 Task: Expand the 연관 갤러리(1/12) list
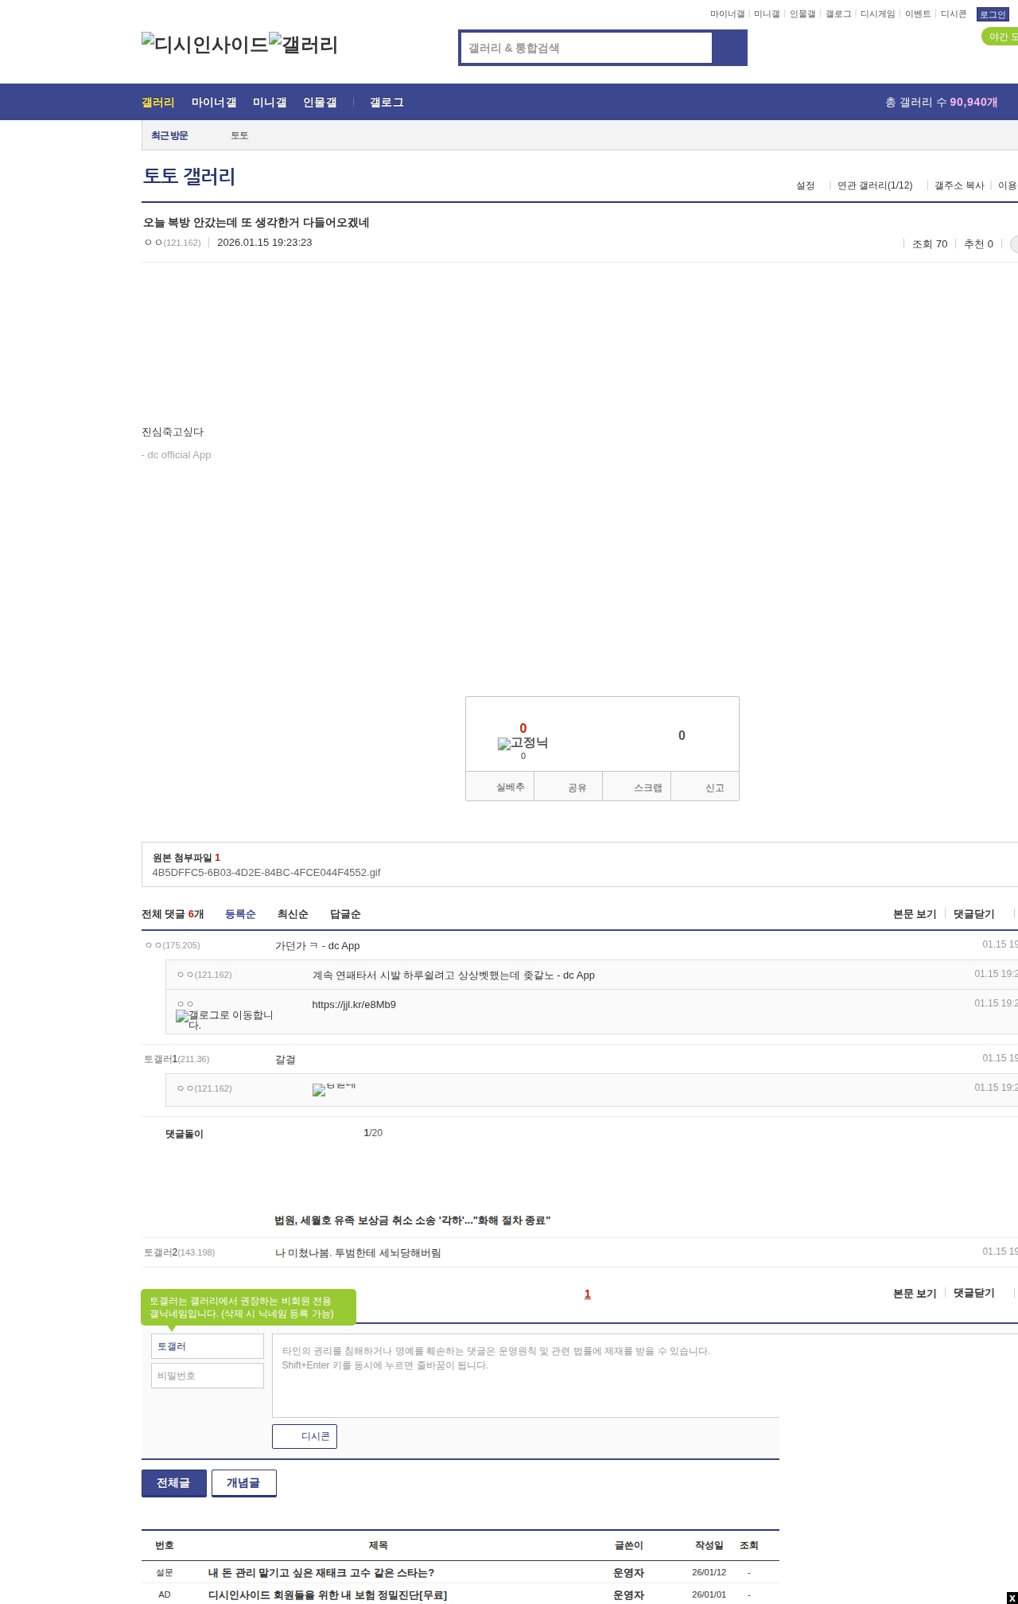click(875, 185)
